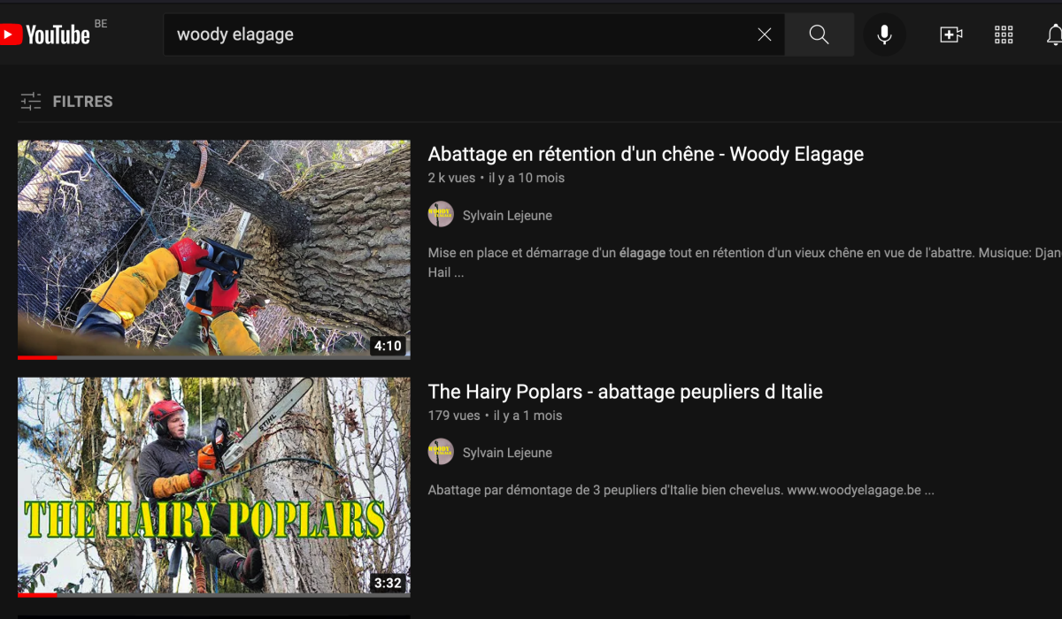Image resolution: width=1062 pixels, height=619 pixels.
Task: Click channel avatar on Hairy Poplars result
Action: pos(441,452)
